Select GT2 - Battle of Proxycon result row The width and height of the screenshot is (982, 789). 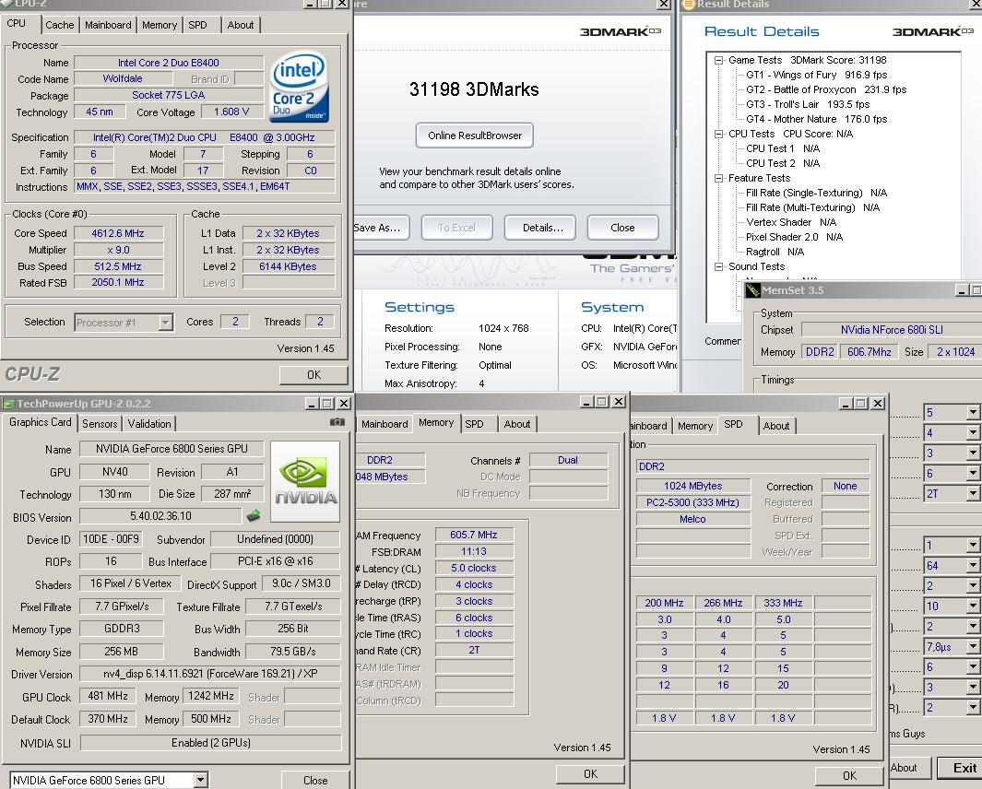pyautogui.click(x=826, y=89)
